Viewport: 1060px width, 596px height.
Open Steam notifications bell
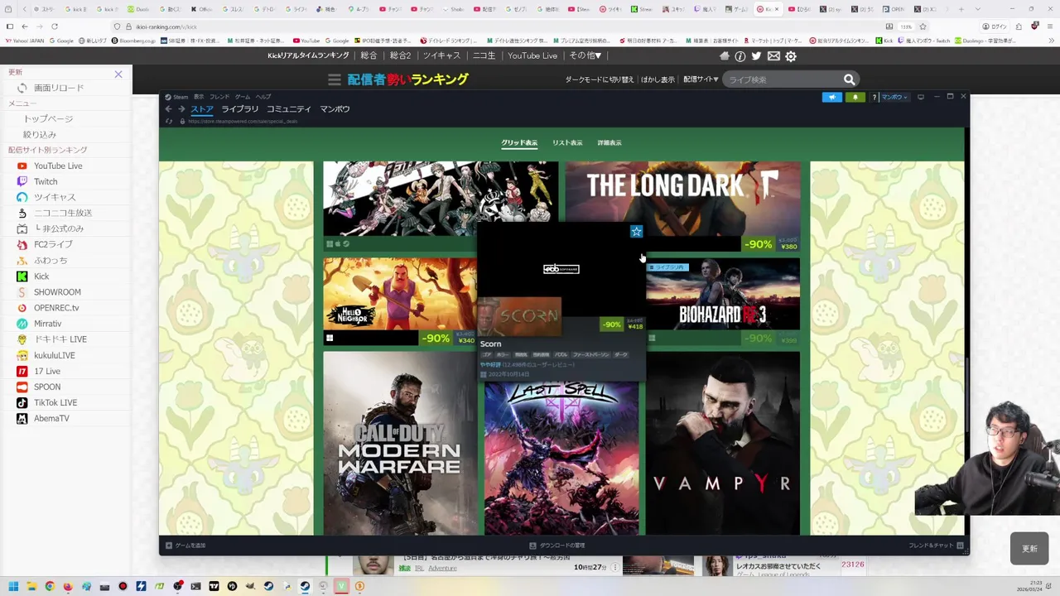pyautogui.click(x=855, y=97)
